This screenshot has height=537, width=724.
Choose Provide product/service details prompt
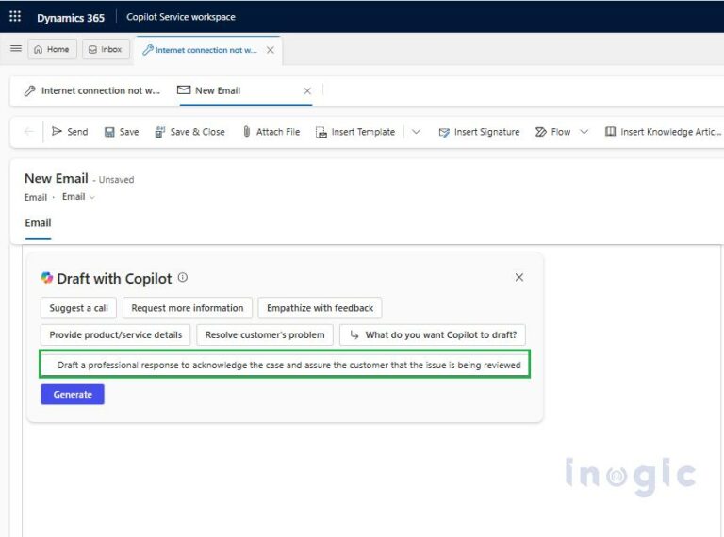pyautogui.click(x=115, y=335)
